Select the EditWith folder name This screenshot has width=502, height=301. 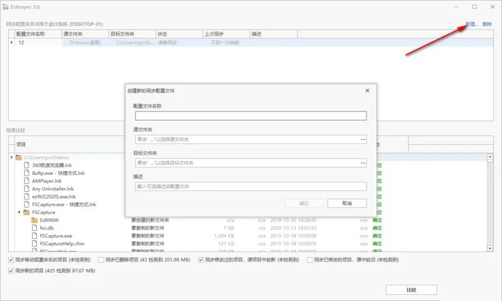[50, 220]
